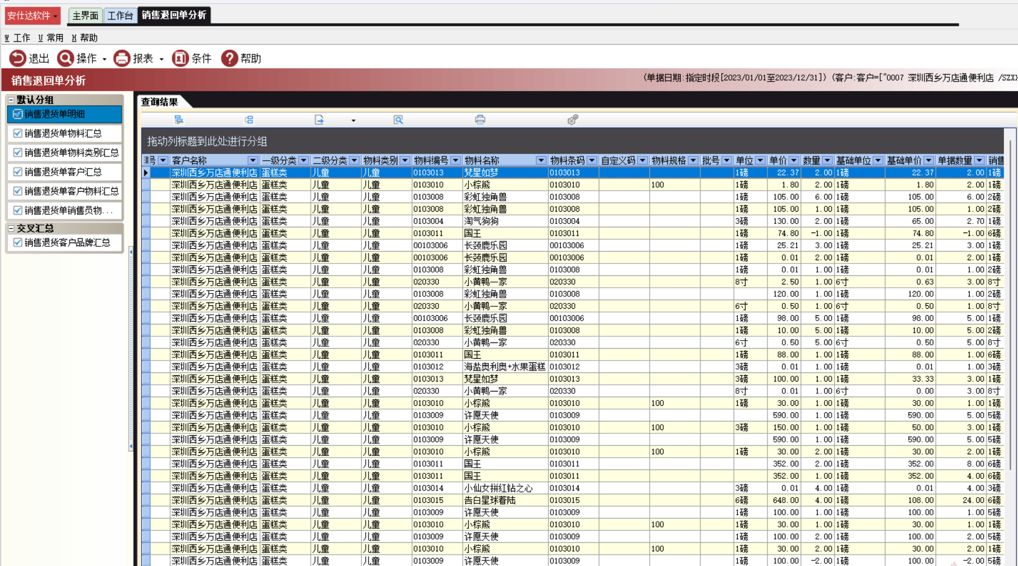Open the 客户名称 column filter dropdown
This screenshot has width=1018, height=566.
click(253, 161)
